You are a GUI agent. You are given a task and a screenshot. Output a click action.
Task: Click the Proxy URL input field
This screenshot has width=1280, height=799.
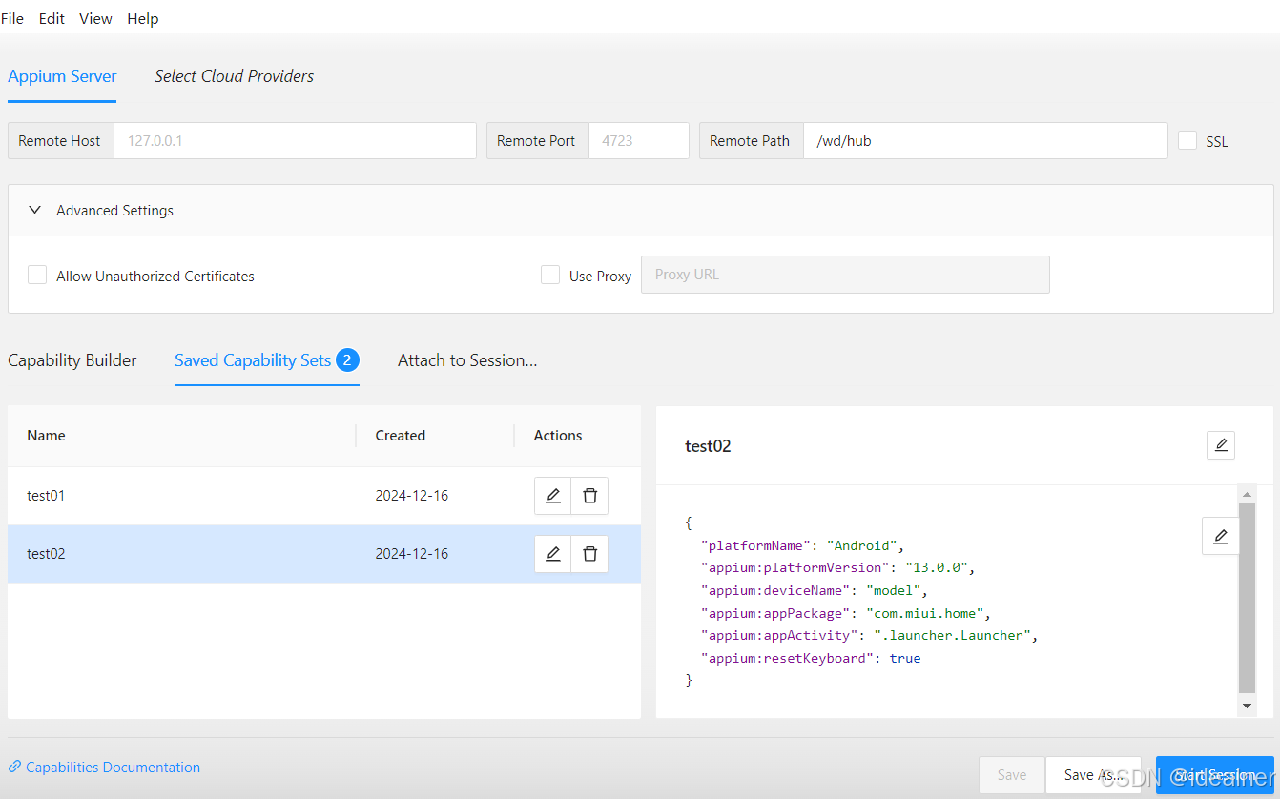[x=845, y=275]
